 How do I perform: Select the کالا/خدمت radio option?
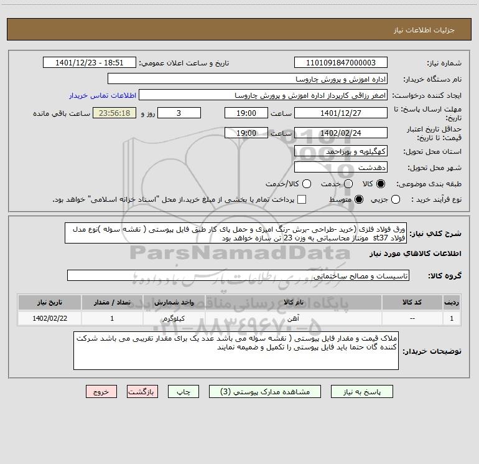click(307, 184)
